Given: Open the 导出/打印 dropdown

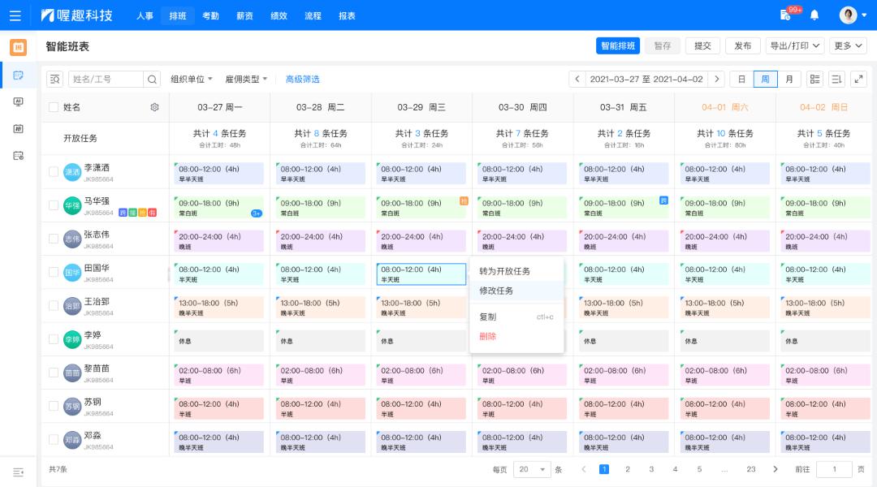Looking at the screenshot, I should pyautogui.click(x=795, y=46).
